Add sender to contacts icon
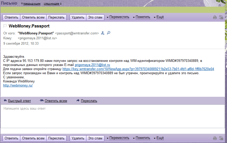227x143 pixels. point(103,33)
